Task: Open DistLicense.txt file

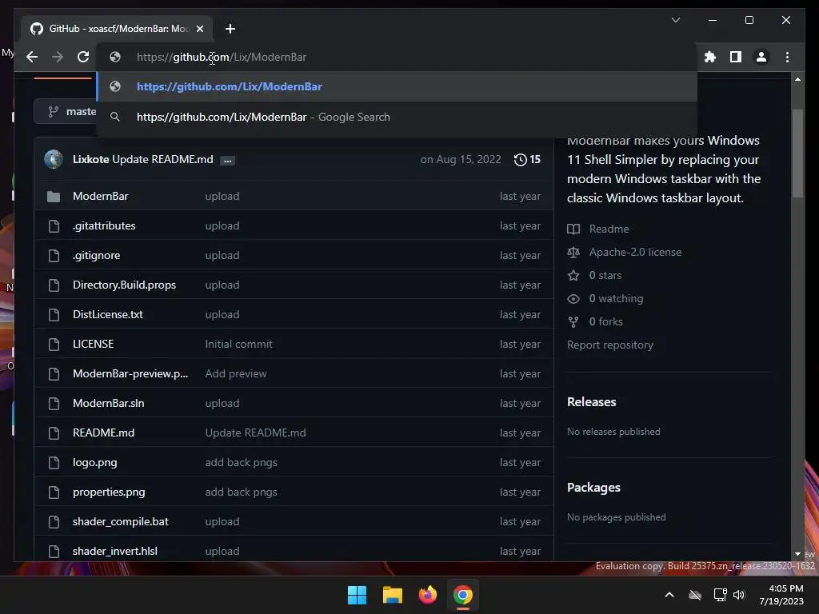Action: 108,315
